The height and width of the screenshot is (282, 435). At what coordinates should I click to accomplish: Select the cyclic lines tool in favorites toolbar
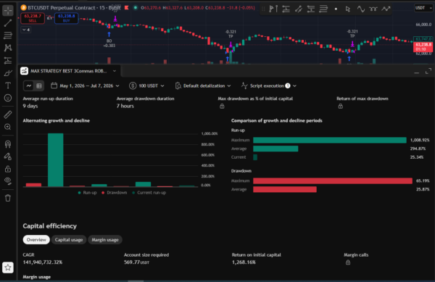tap(373, 9)
